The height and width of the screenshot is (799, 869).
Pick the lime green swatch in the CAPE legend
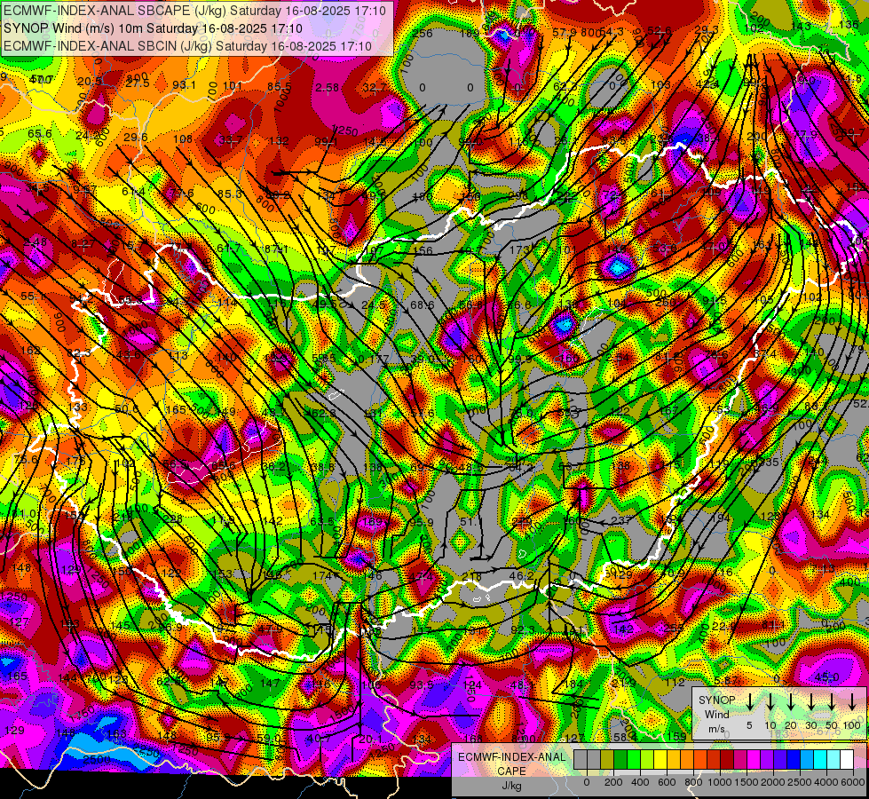647,760
